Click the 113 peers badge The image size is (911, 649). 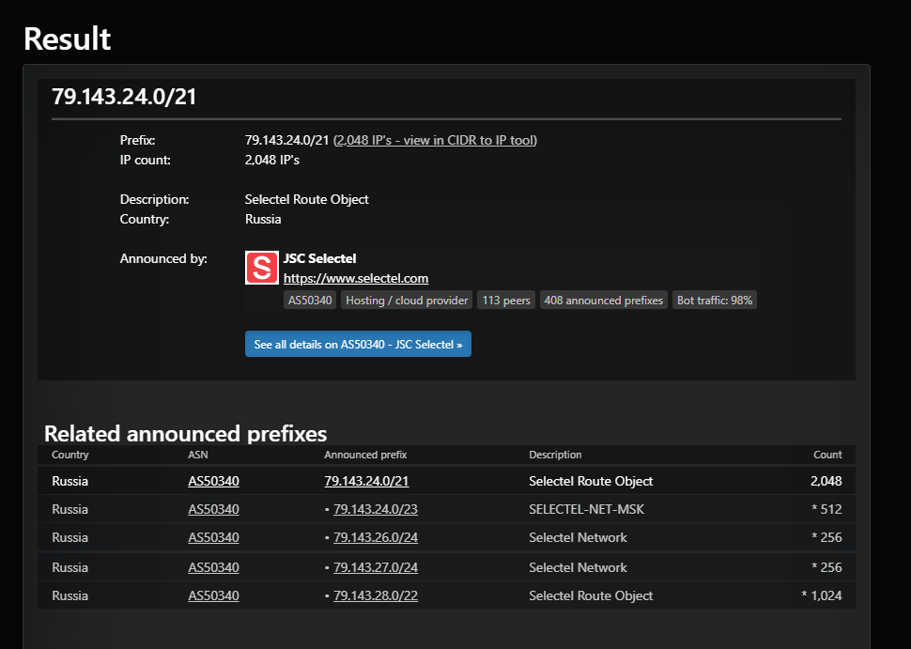[506, 301]
